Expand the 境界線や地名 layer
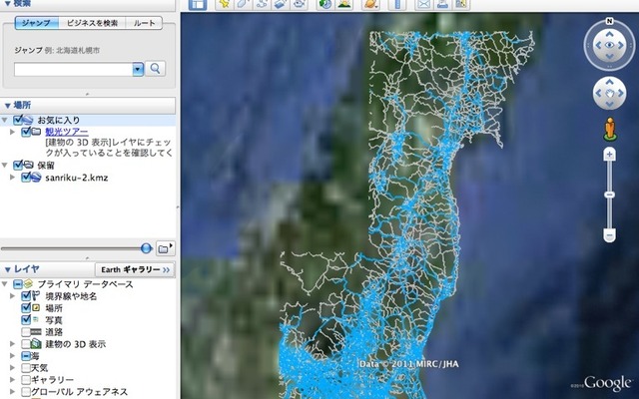The height and width of the screenshot is (399, 639). 13,296
